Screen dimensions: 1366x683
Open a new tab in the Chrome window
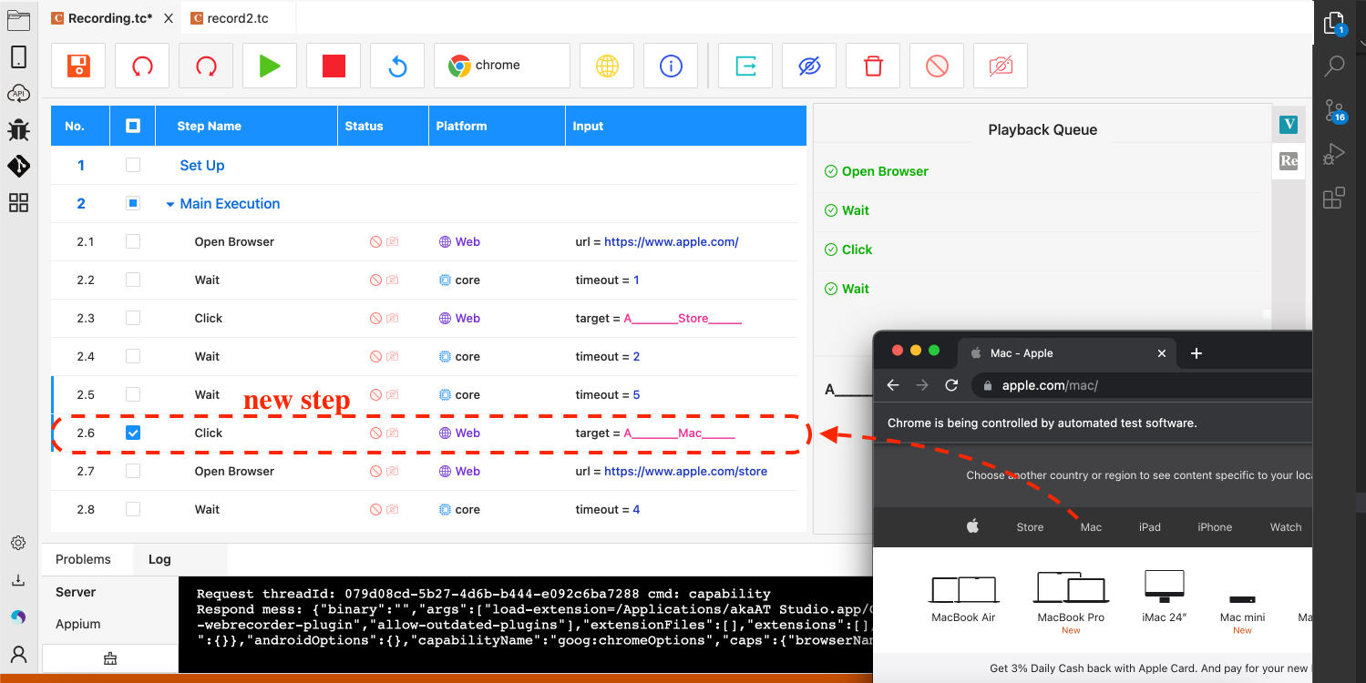[x=1197, y=353]
